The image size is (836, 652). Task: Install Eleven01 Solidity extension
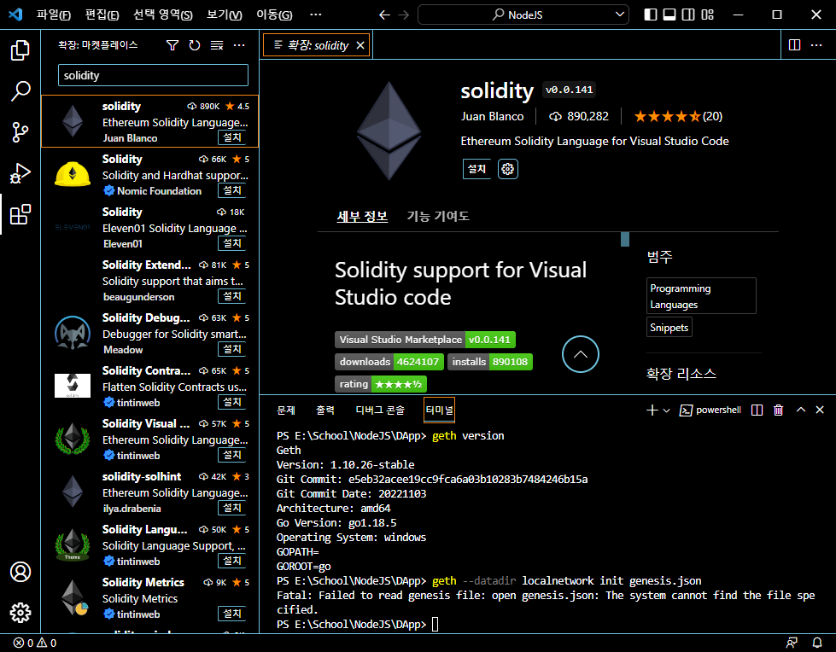[x=232, y=243]
